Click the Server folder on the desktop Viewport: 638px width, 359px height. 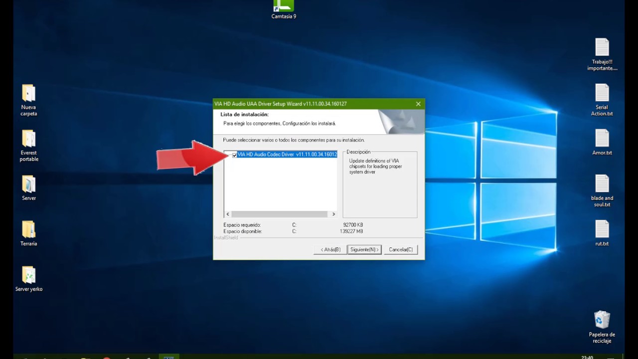tap(28, 184)
